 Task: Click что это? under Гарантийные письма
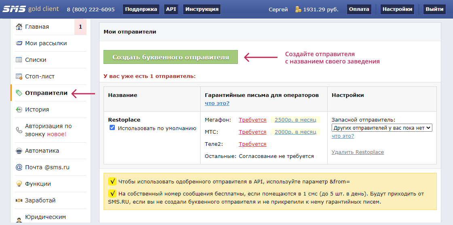tap(217, 103)
